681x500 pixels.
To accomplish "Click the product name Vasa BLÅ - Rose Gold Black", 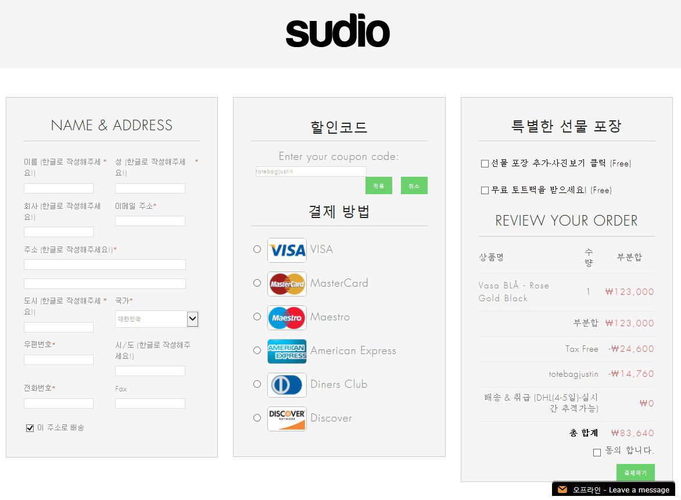I will (514, 292).
